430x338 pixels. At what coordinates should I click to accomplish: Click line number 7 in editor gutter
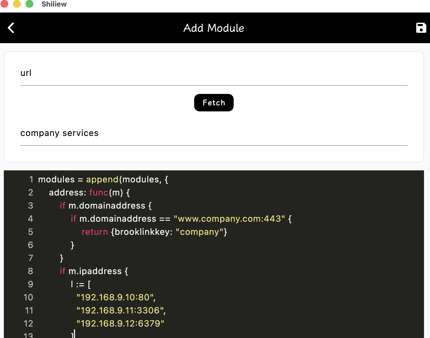coord(31,258)
